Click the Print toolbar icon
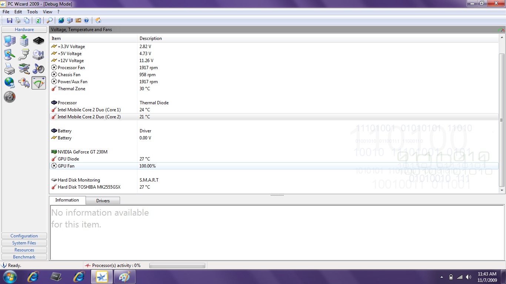 click(x=18, y=20)
